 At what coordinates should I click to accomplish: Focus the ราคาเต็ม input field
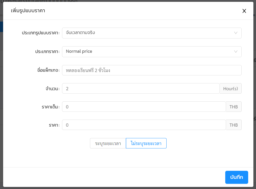click(144, 107)
